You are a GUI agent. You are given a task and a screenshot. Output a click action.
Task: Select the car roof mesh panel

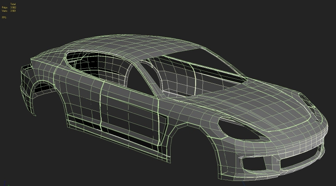coord(139,48)
